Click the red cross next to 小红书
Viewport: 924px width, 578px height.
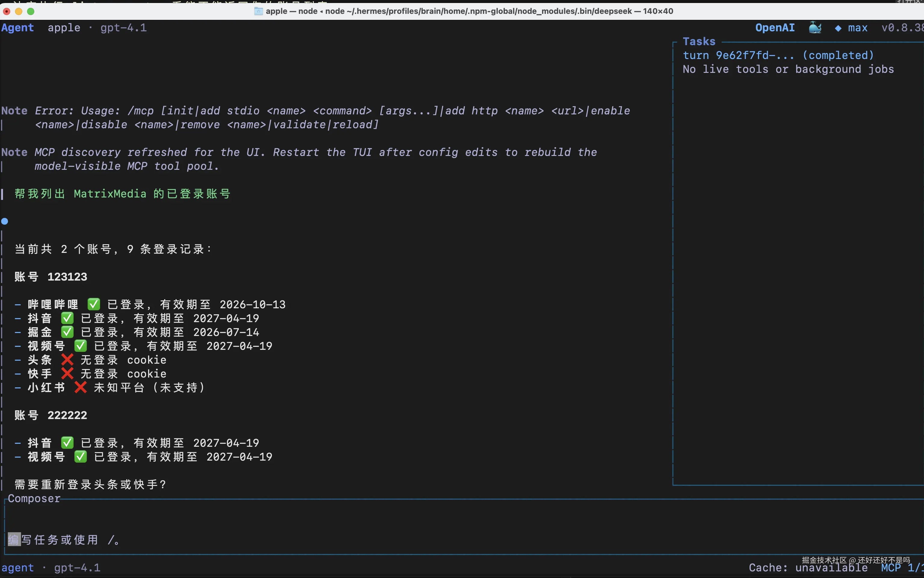coord(81,387)
